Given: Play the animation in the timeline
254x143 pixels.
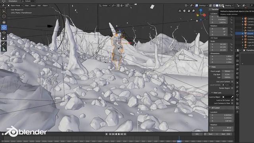Looking at the screenshot, I should pos(119,134).
